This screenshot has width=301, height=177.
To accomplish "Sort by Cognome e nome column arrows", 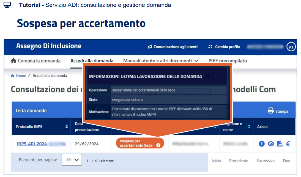I will pyautogui.click(x=249, y=126).
